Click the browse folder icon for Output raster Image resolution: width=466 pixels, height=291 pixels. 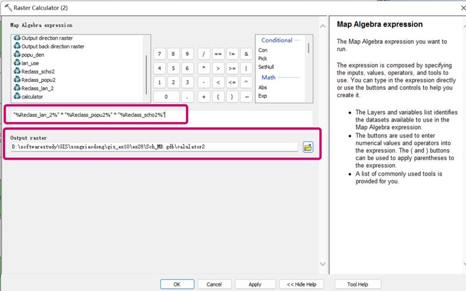[308, 147]
